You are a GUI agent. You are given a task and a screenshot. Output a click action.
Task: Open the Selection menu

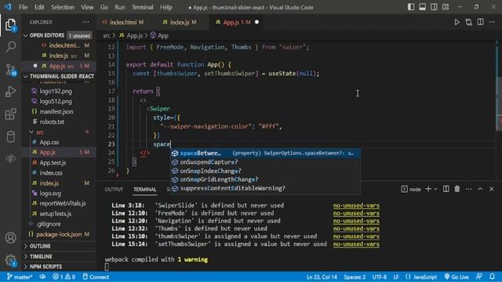(63, 7)
